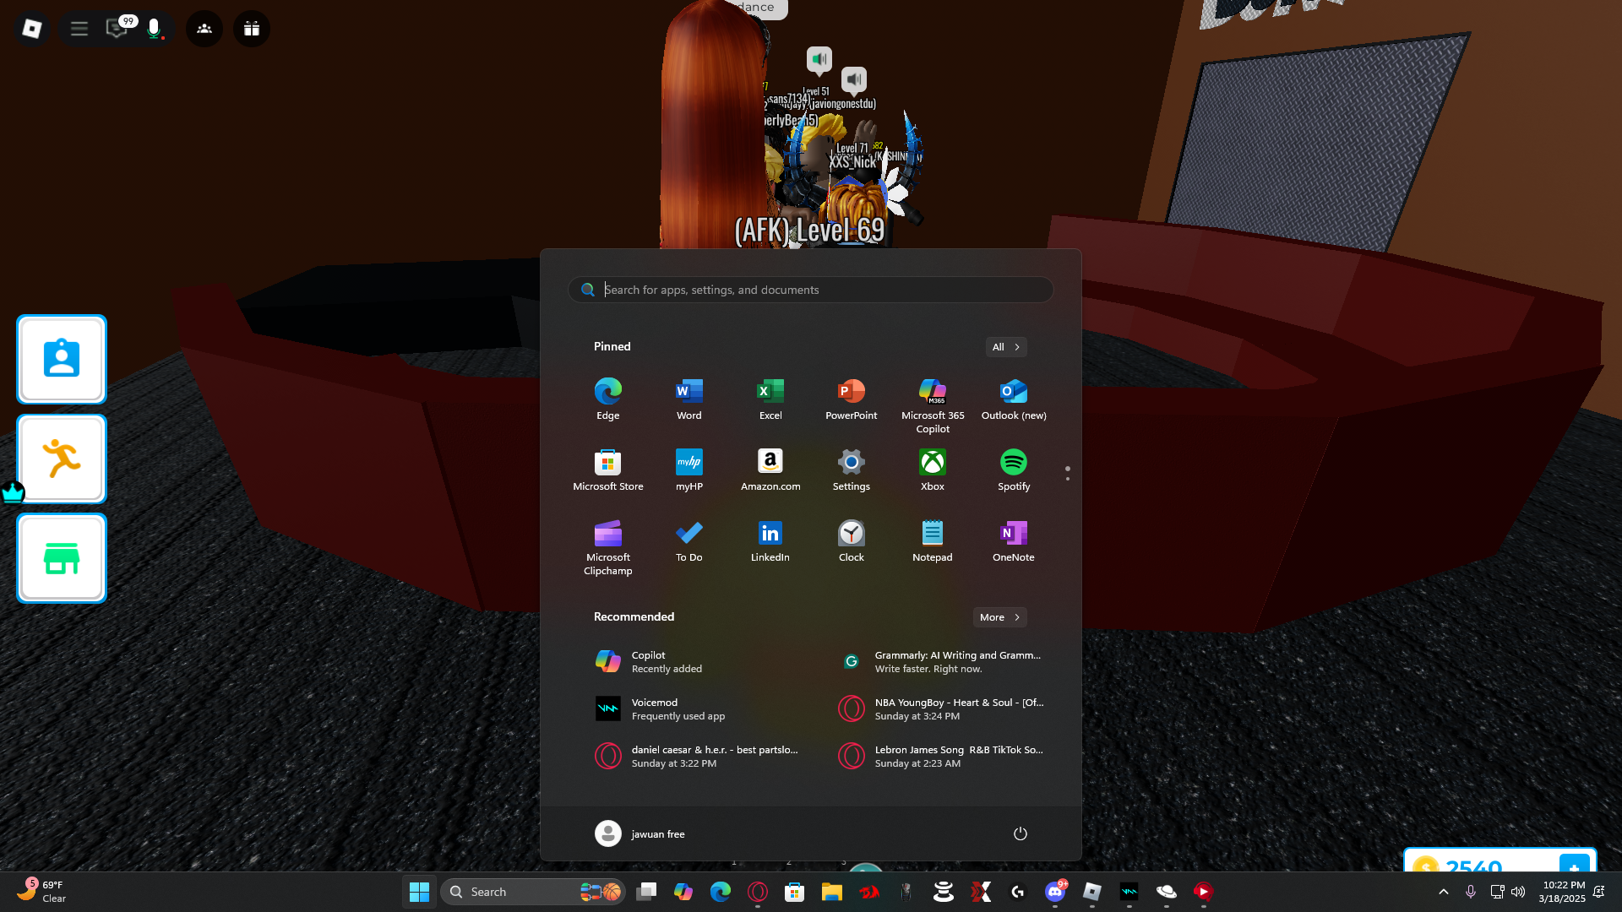The width and height of the screenshot is (1622, 912).
Task: Open Task View on the taskbar
Action: coord(646,892)
